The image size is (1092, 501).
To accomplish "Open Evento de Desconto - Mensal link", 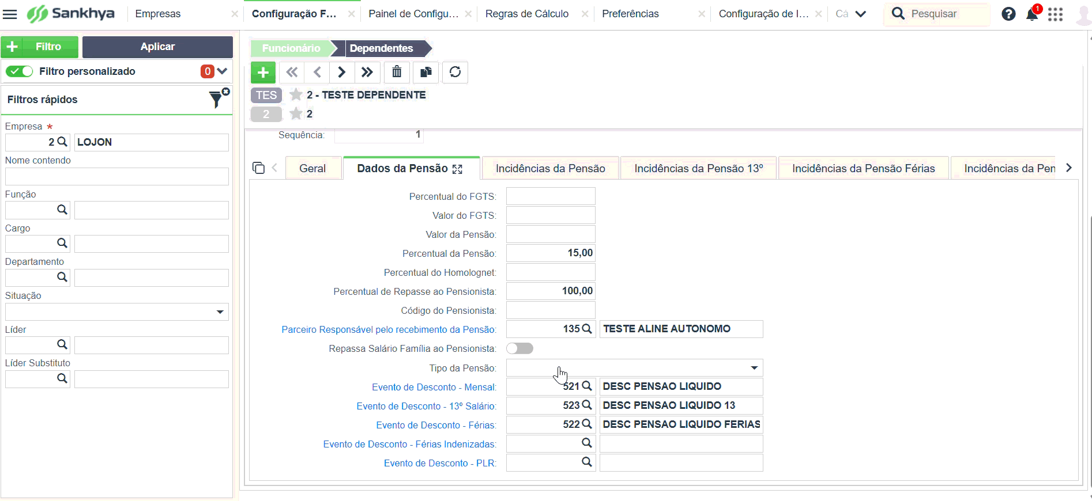I will tap(434, 387).
